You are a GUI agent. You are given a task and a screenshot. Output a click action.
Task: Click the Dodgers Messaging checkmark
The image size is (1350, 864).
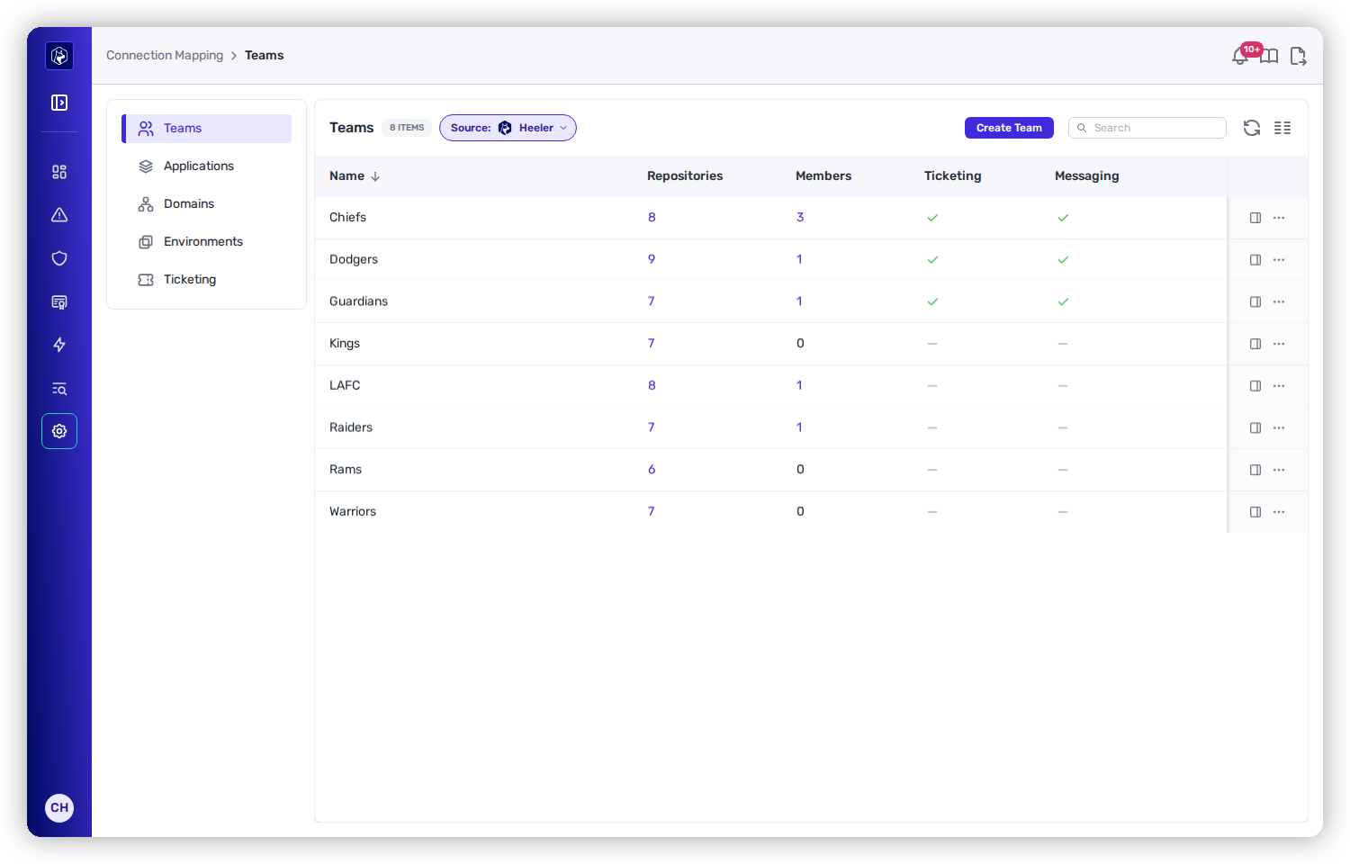coord(1063,260)
